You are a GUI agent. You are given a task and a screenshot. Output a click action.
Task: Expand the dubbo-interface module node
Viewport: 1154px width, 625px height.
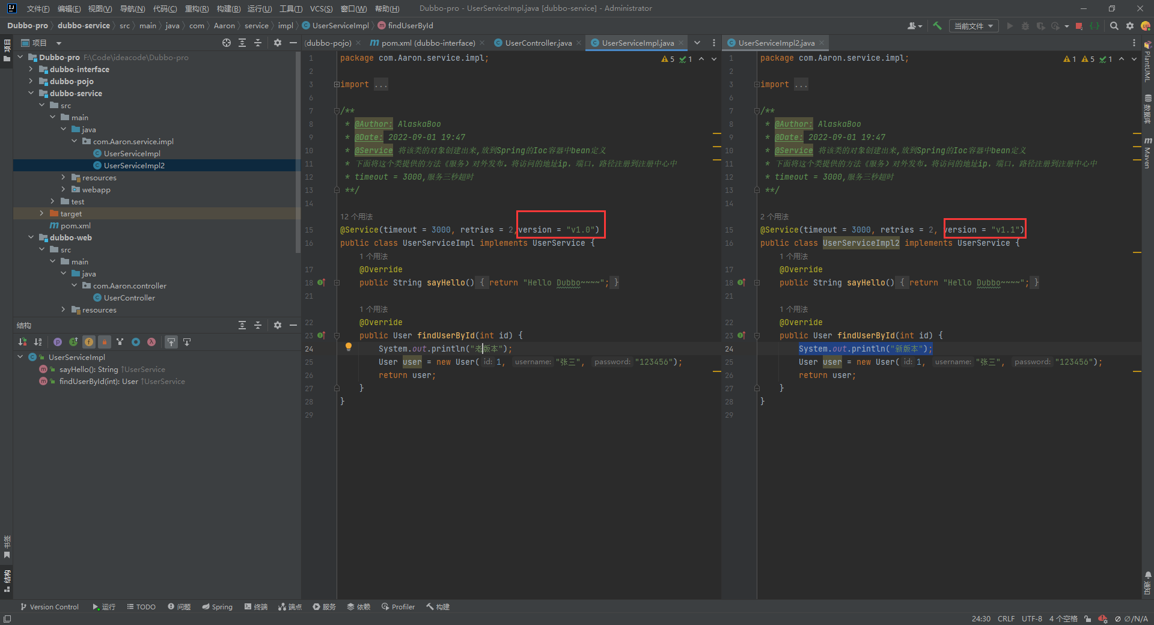(31, 69)
